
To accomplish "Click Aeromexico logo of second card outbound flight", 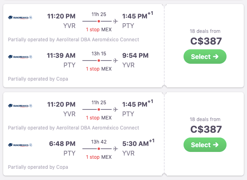I will (20, 106).
